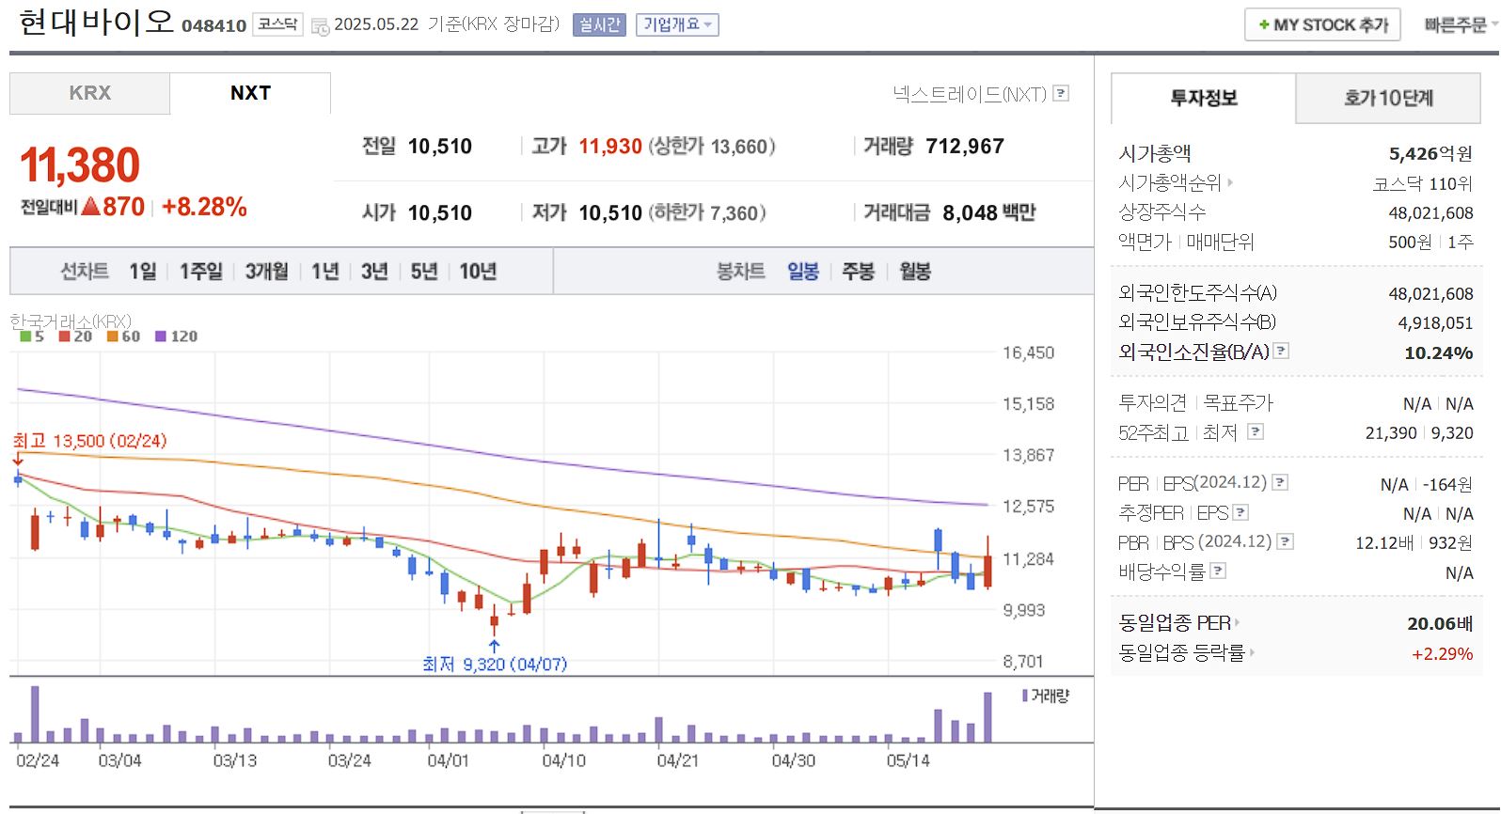The image size is (1501, 814).
Task: Expand the 빠른주문 dropdown
Action: 1461,25
